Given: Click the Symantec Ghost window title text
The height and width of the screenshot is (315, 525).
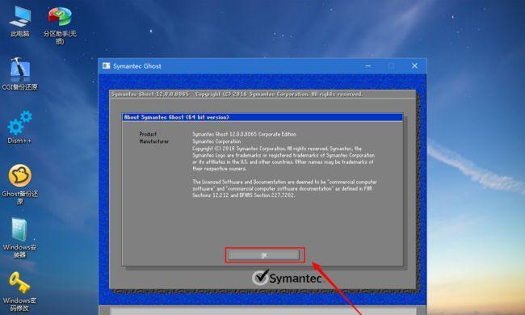Looking at the screenshot, I should (137, 66).
